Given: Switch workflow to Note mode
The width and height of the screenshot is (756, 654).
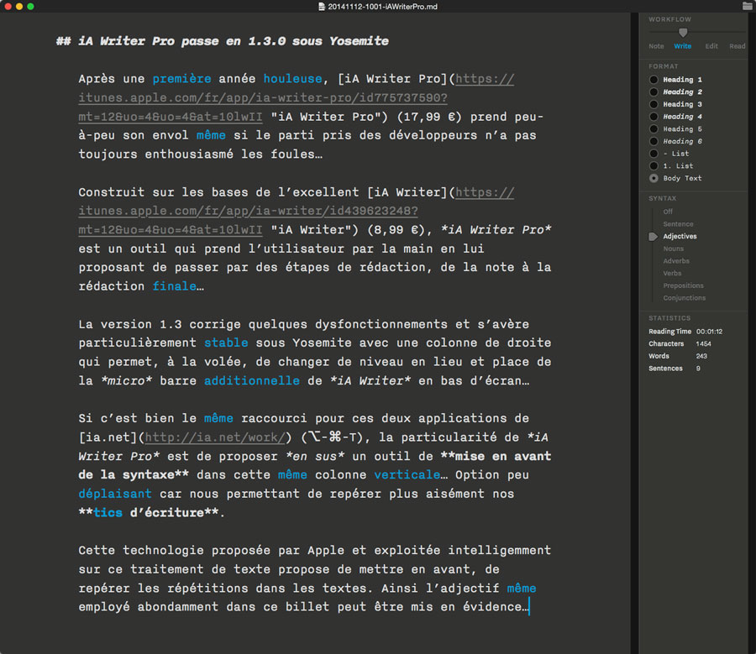Looking at the screenshot, I should tap(656, 46).
